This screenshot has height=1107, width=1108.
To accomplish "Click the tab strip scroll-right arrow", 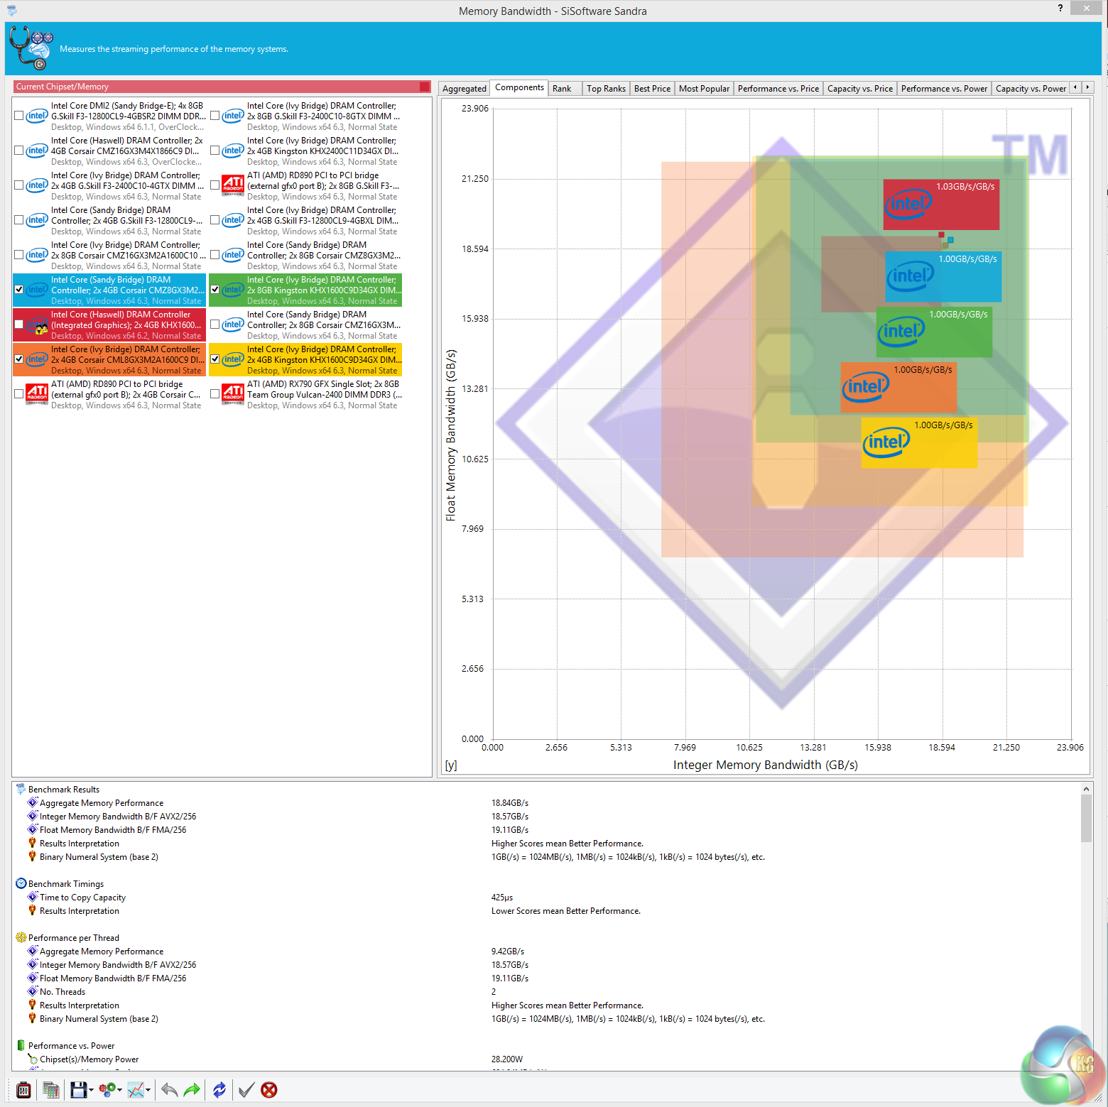I will (x=1087, y=87).
